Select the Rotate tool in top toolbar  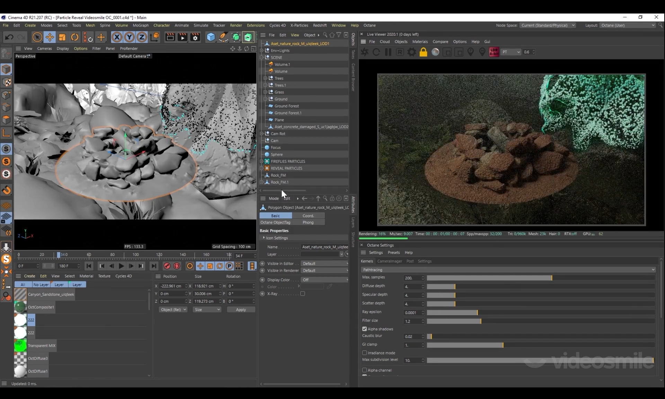pos(74,37)
